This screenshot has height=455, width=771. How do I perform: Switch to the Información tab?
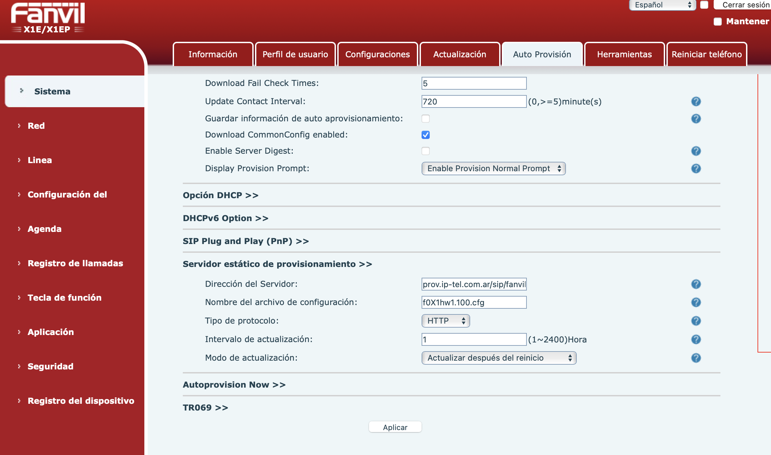point(213,54)
